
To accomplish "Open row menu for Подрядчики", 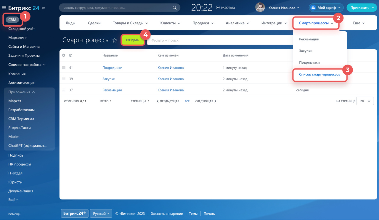I will 63,68.
